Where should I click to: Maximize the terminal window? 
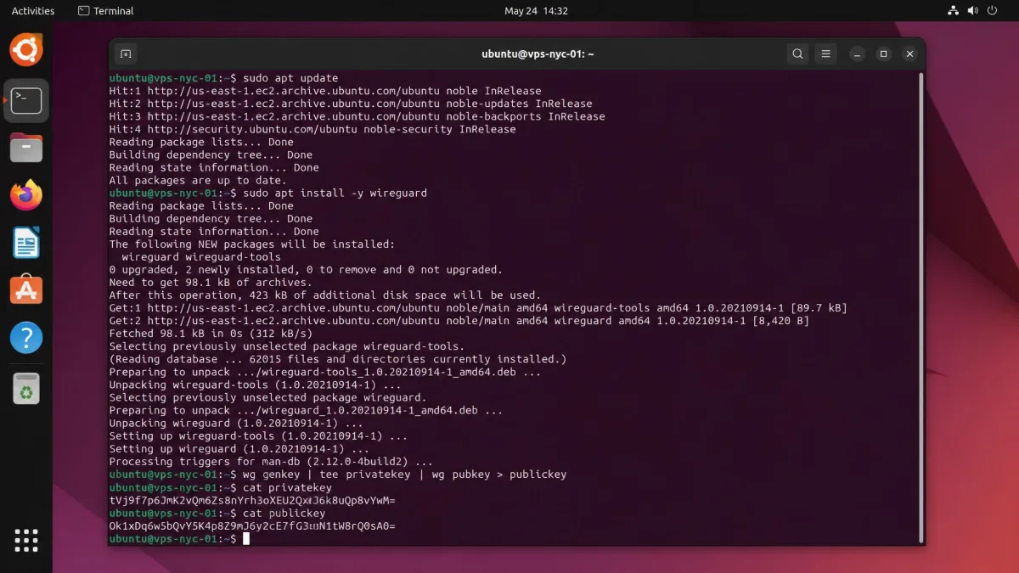pos(883,53)
